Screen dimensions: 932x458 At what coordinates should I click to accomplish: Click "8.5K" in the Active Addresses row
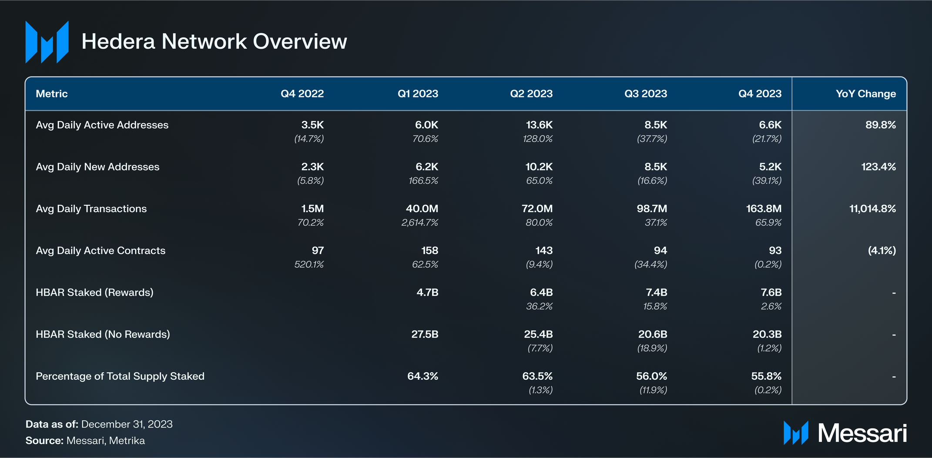pos(656,125)
